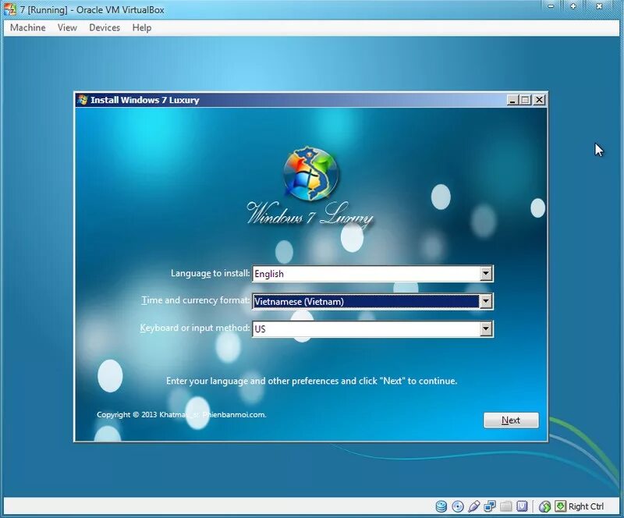
Task: Click the Windows 7 Luxury globe logo
Action: point(311,173)
